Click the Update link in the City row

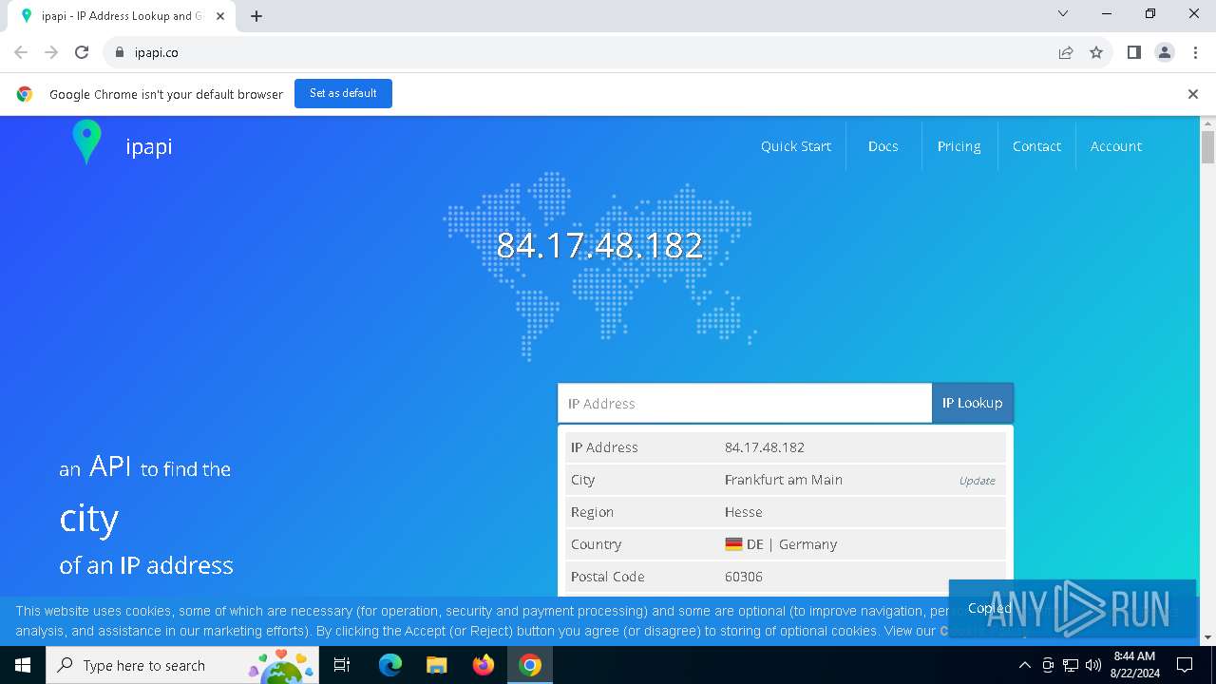pyautogui.click(x=977, y=481)
